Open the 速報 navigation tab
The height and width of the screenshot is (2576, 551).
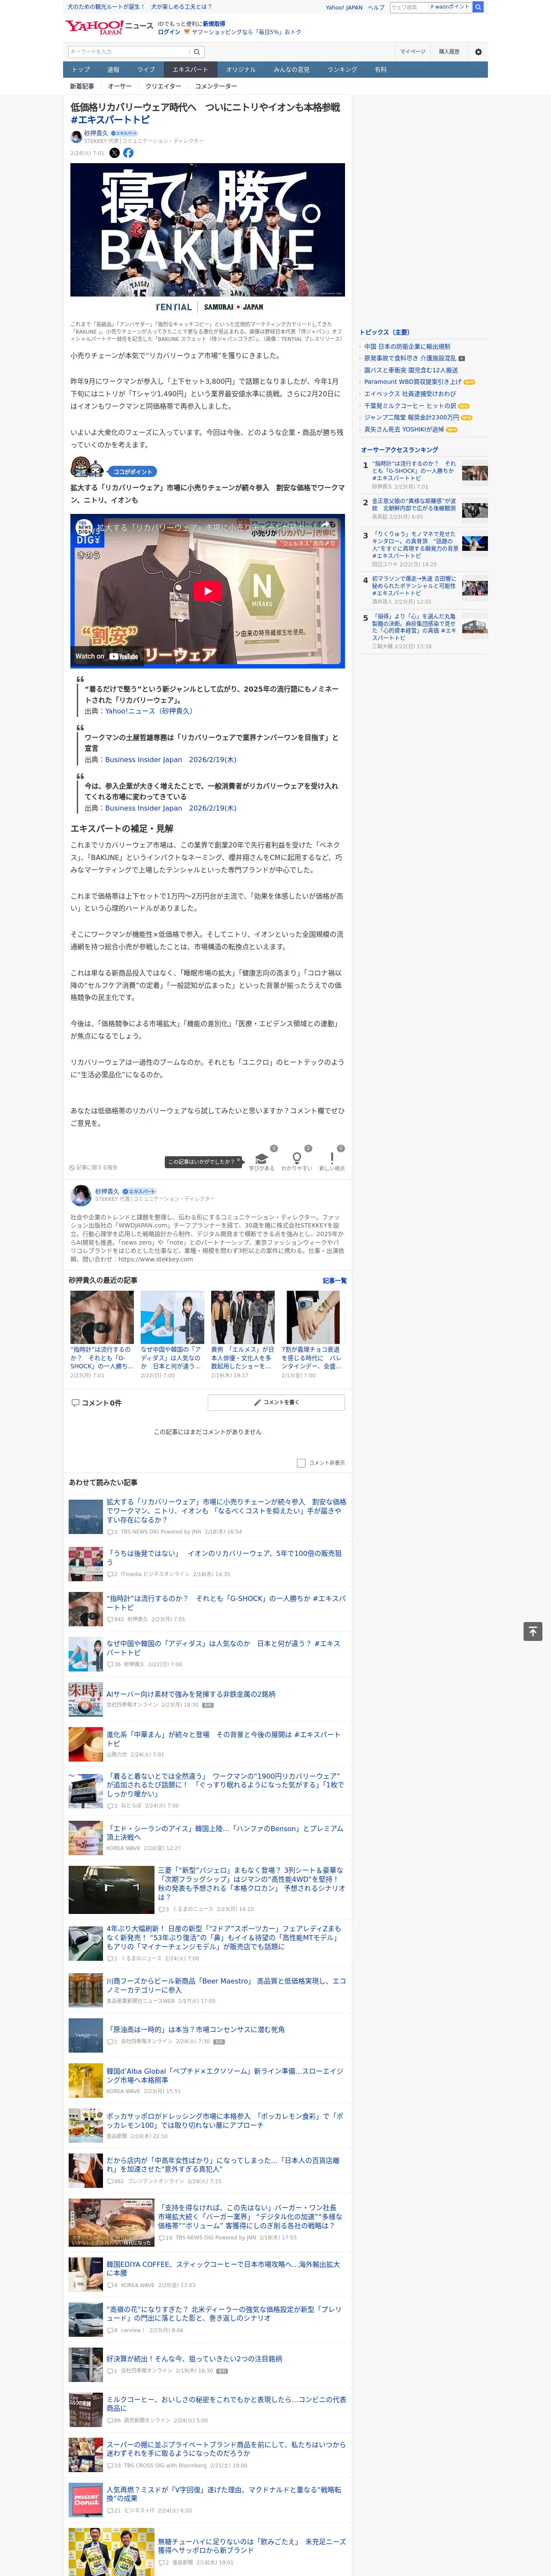pyautogui.click(x=113, y=70)
